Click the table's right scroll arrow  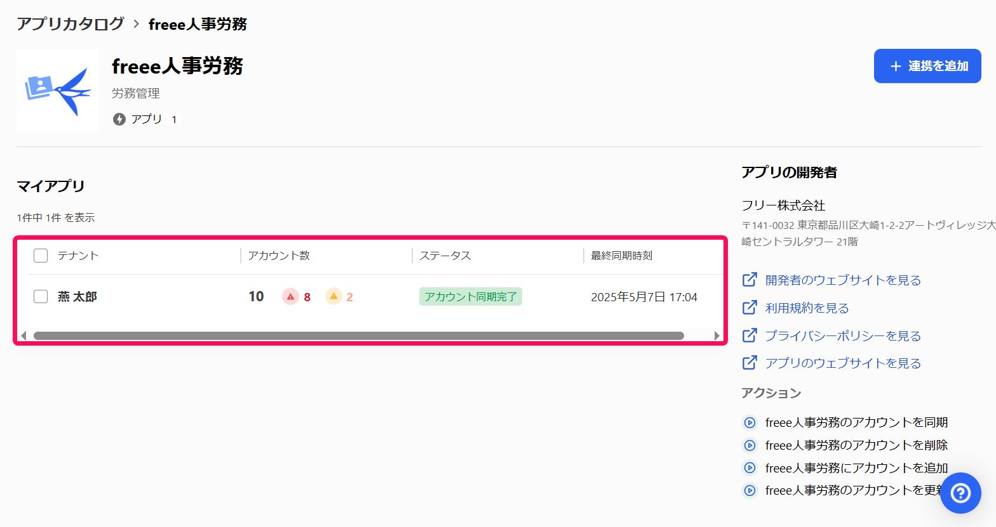(x=717, y=335)
